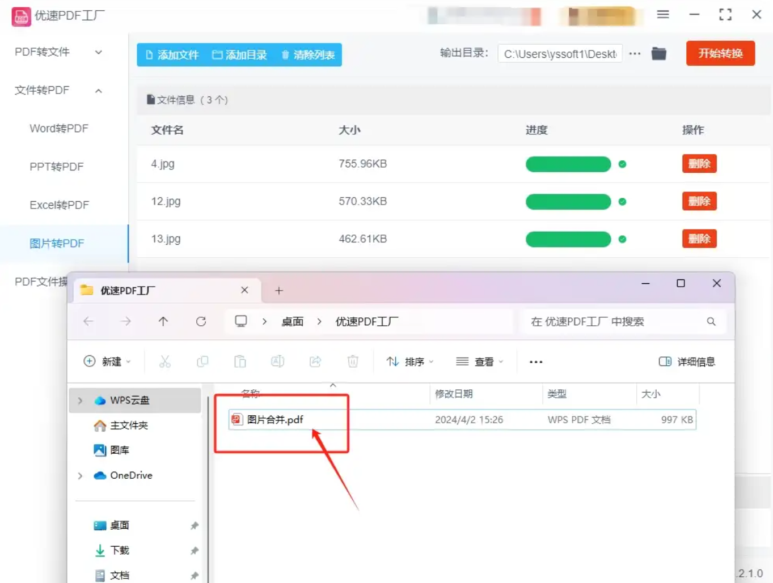Click 桌面 in the Explorer breadcrumb
773x583 pixels.
[293, 322]
